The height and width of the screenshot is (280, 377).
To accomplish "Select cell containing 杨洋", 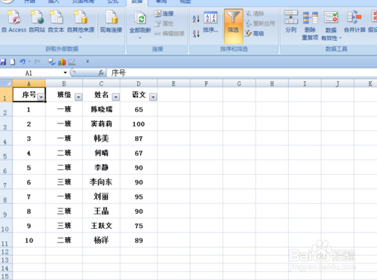I will tap(101, 240).
